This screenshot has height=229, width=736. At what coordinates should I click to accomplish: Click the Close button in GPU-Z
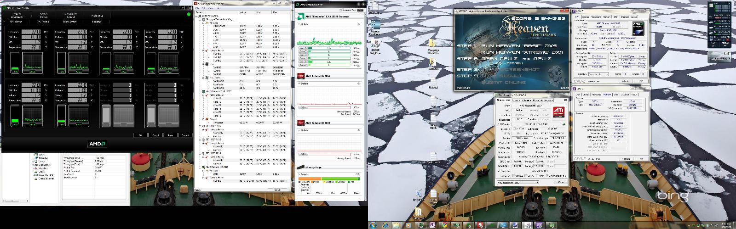tap(561, 182)
